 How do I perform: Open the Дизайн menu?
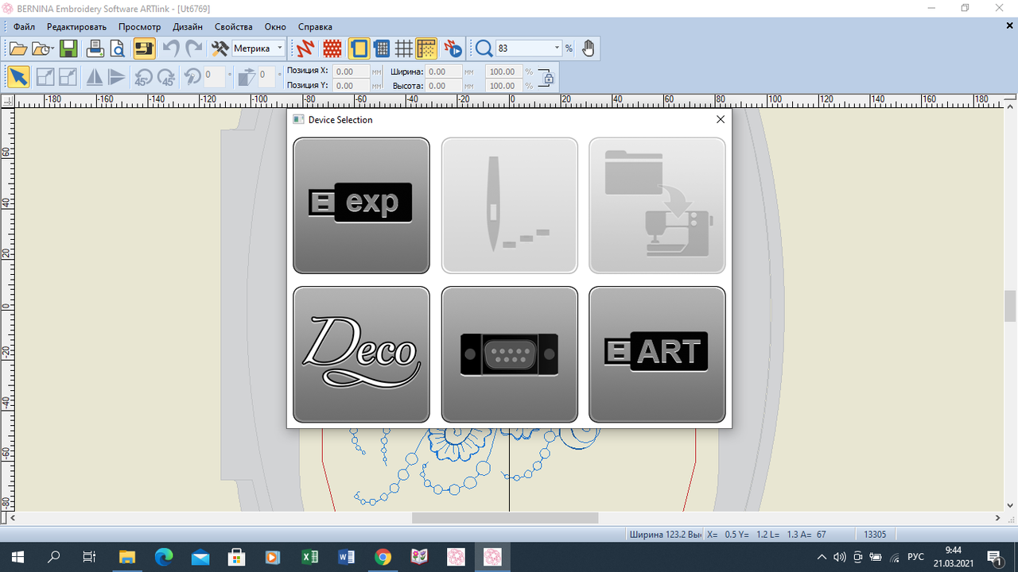pos(188,27)
